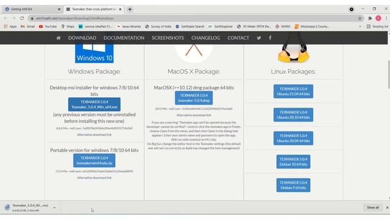390x219 pixels.
Task: Open the texas libraries bookmark
Action: 129,26
